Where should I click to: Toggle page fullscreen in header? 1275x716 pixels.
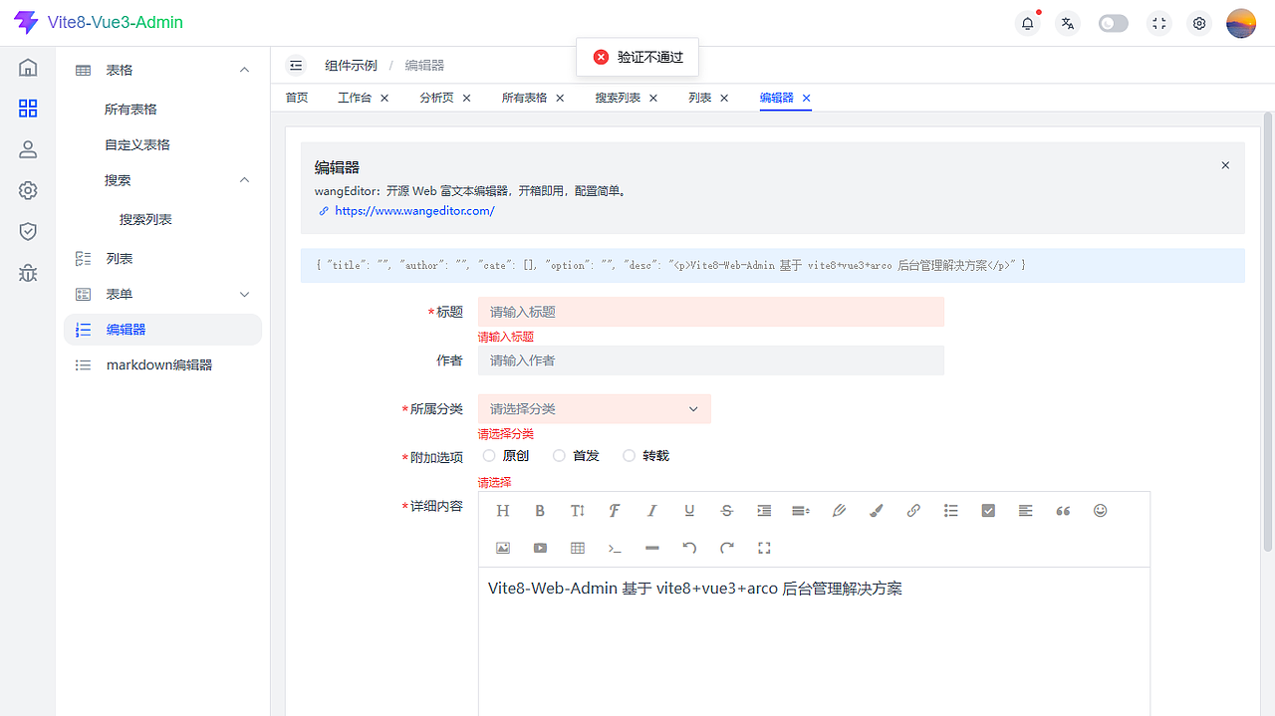click(1158, 23)
